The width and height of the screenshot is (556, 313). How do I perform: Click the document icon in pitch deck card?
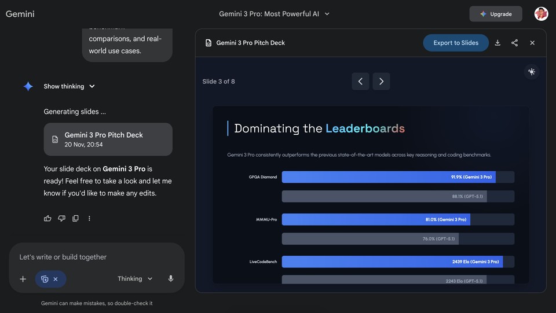pos(55,139)
